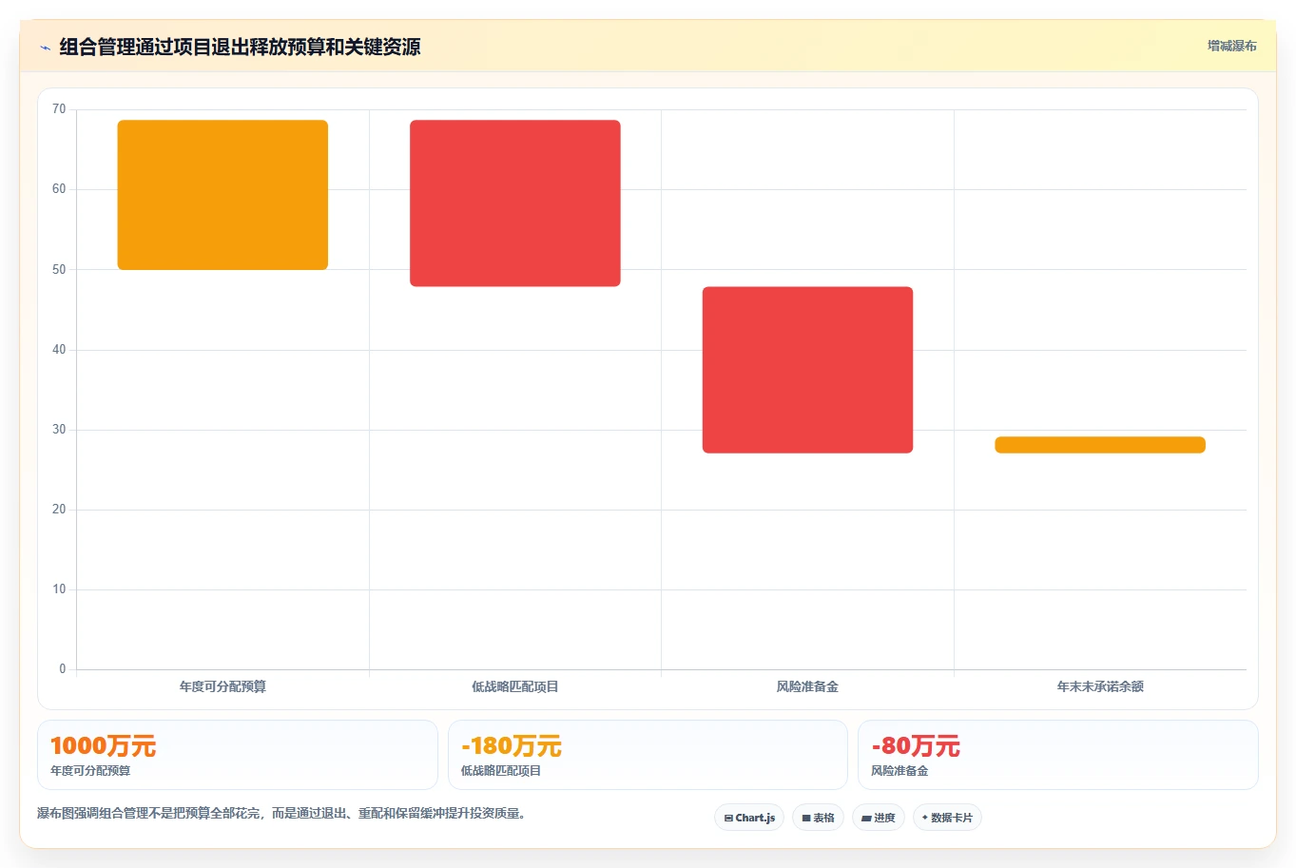1296x868 pixels.
Task: Click the y-axis value 50
Action: coord(59,270)
